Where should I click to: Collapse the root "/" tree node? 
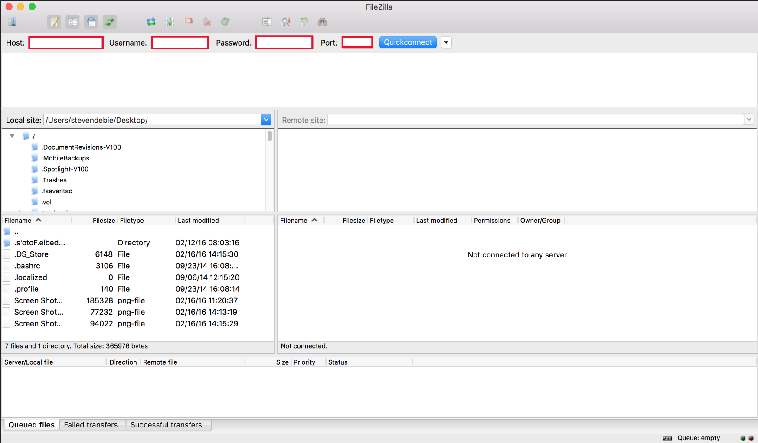(12, 136)
